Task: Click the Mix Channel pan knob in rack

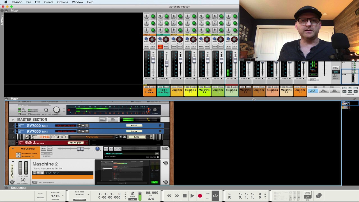Action: point(97,149)
